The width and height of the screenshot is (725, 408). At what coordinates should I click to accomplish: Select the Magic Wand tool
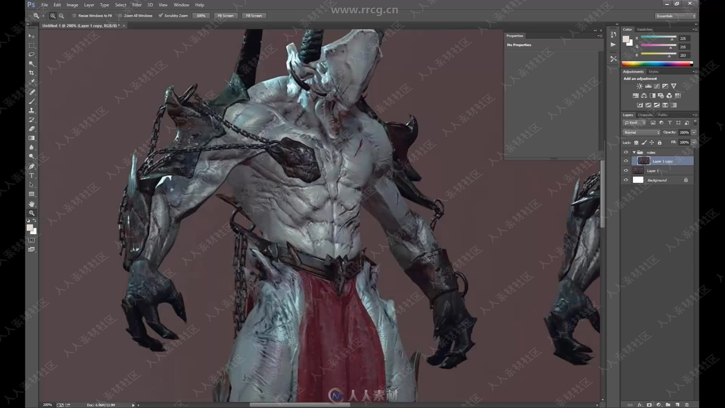click(x=32, y=64)
